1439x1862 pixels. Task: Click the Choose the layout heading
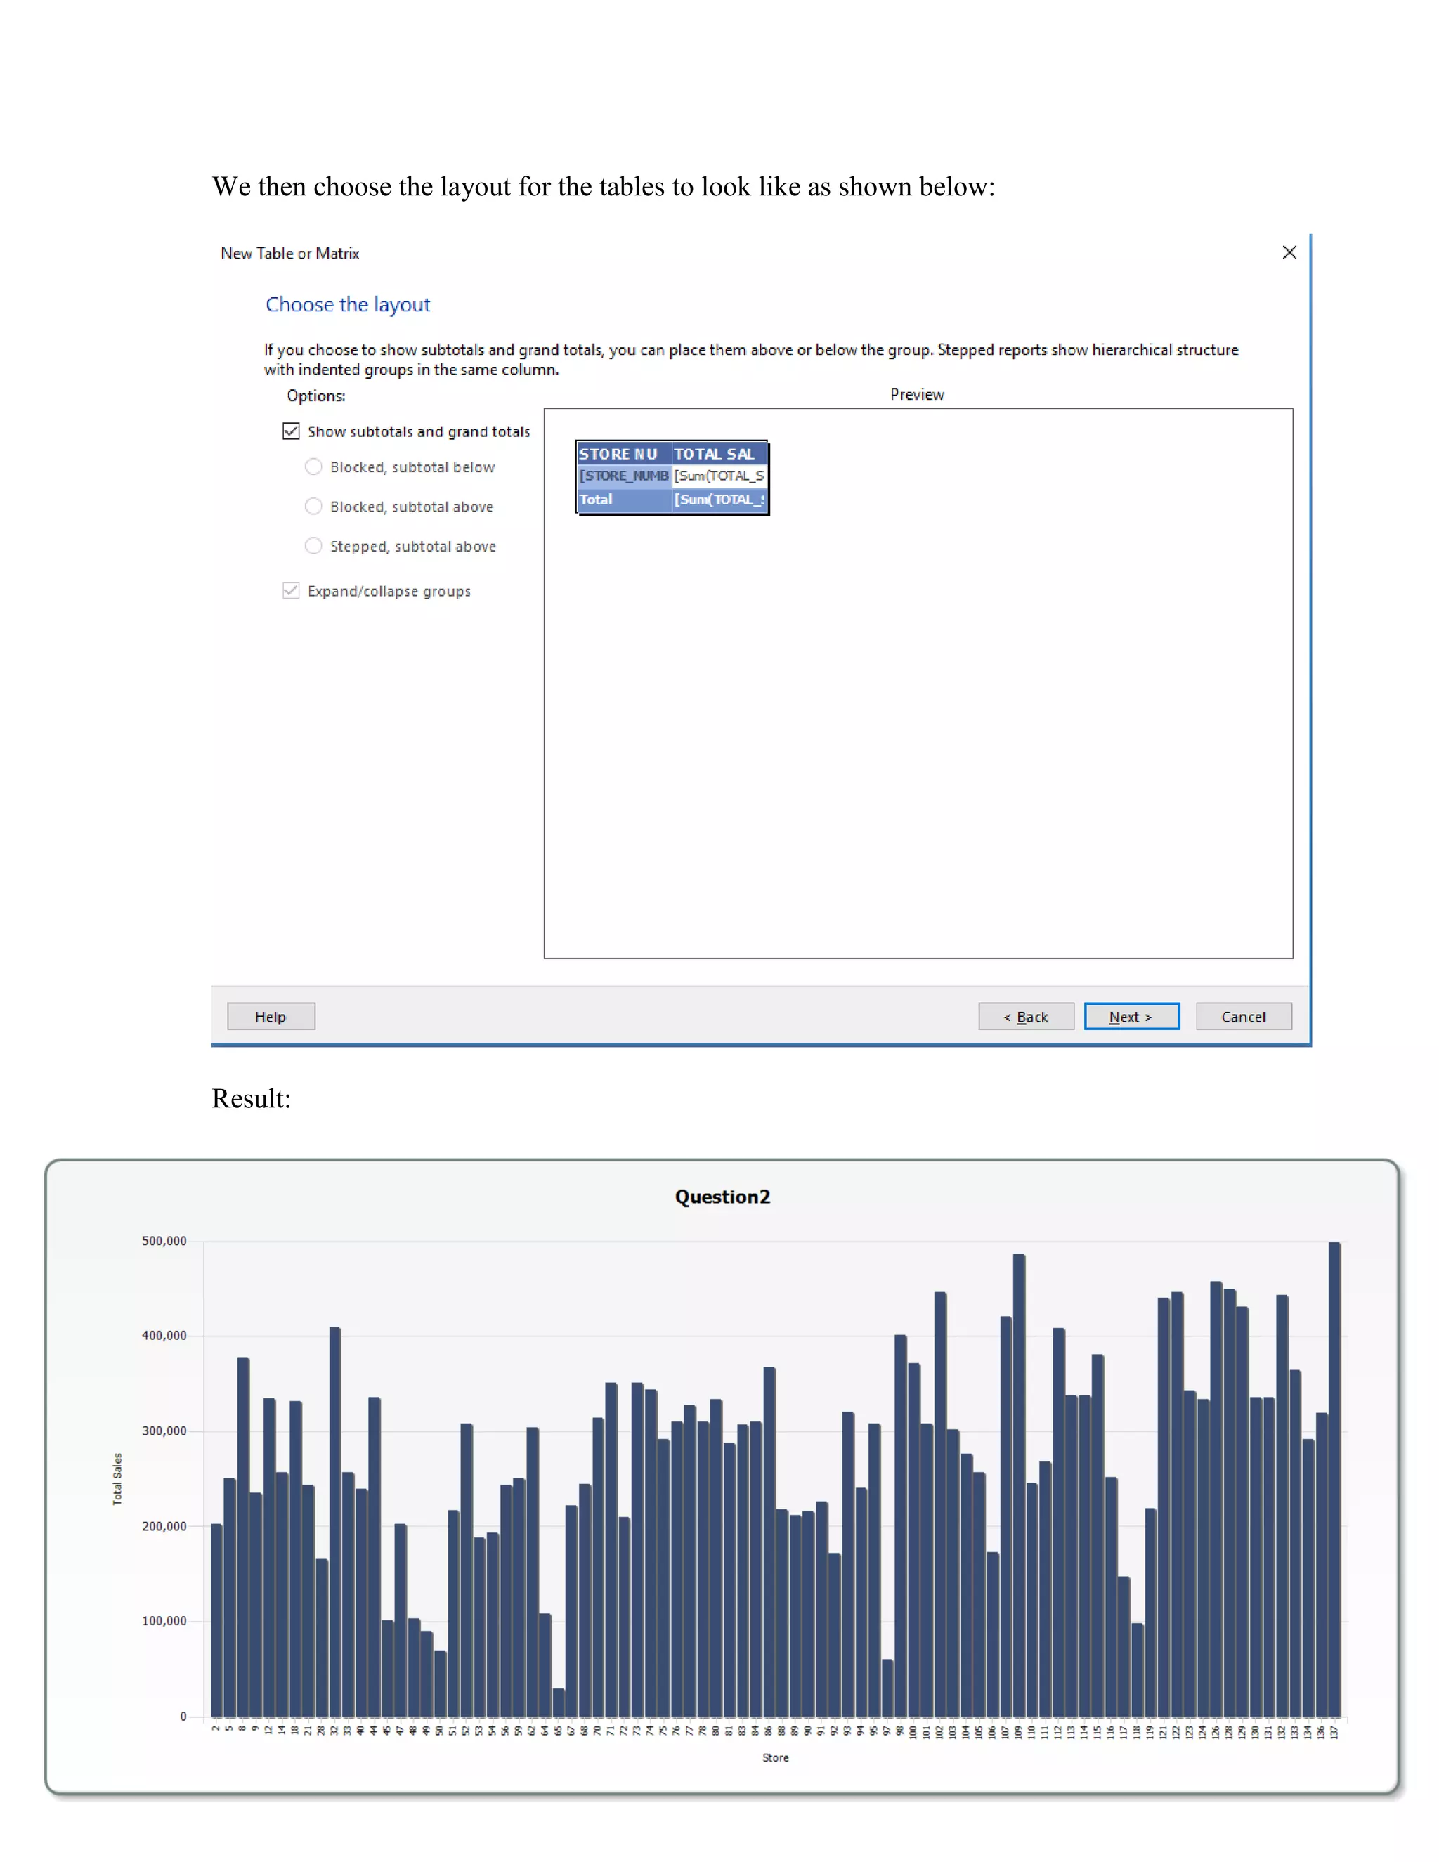348,304
